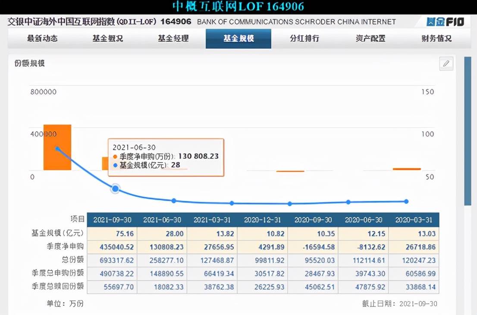The image size is (477, 315).
Task: Click the 75.16 fund size cell
Action: 112,234
